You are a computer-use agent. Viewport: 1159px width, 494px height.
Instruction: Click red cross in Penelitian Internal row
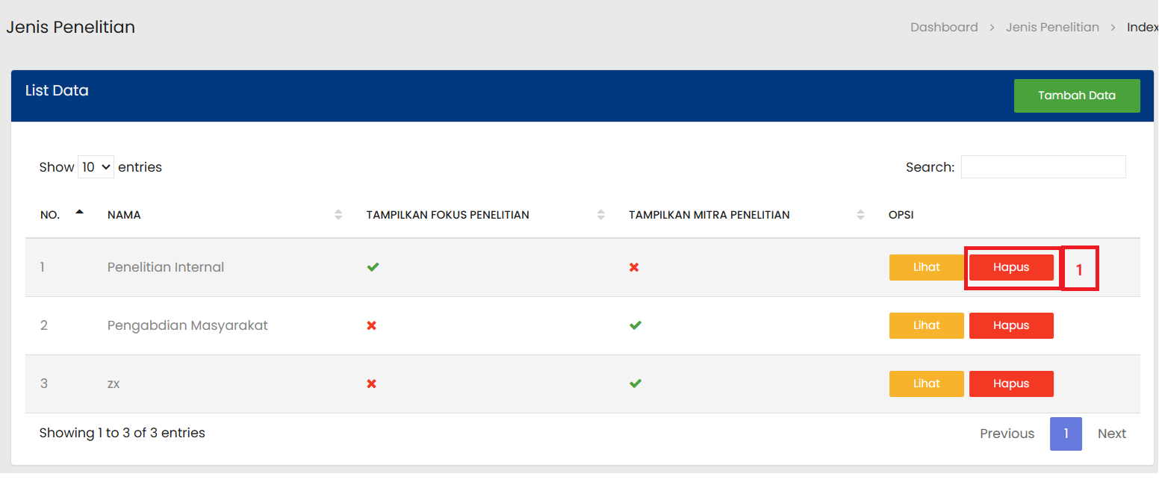(634, 267)
